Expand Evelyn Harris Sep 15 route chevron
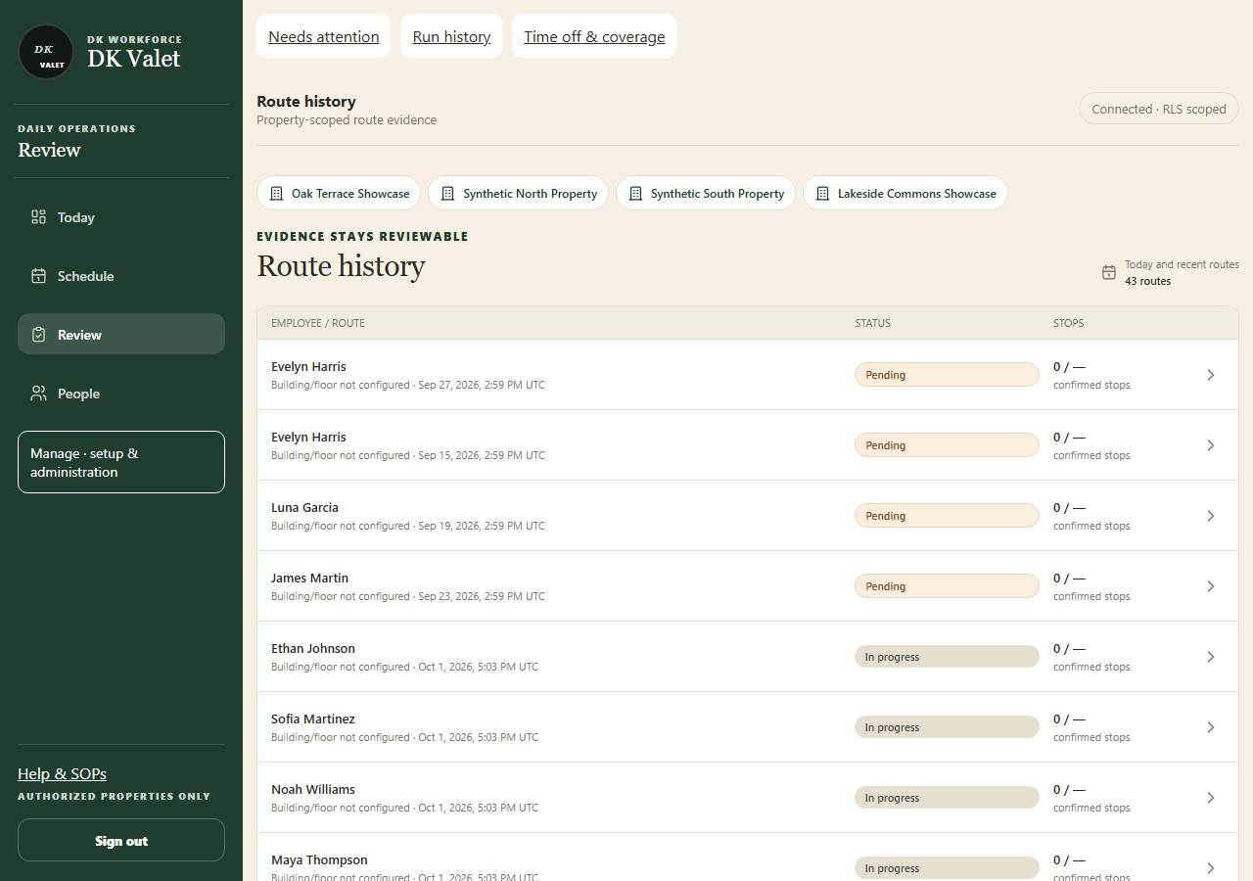The height and width of the screenshot is (881, 1253). click(x=1211, y=445)
